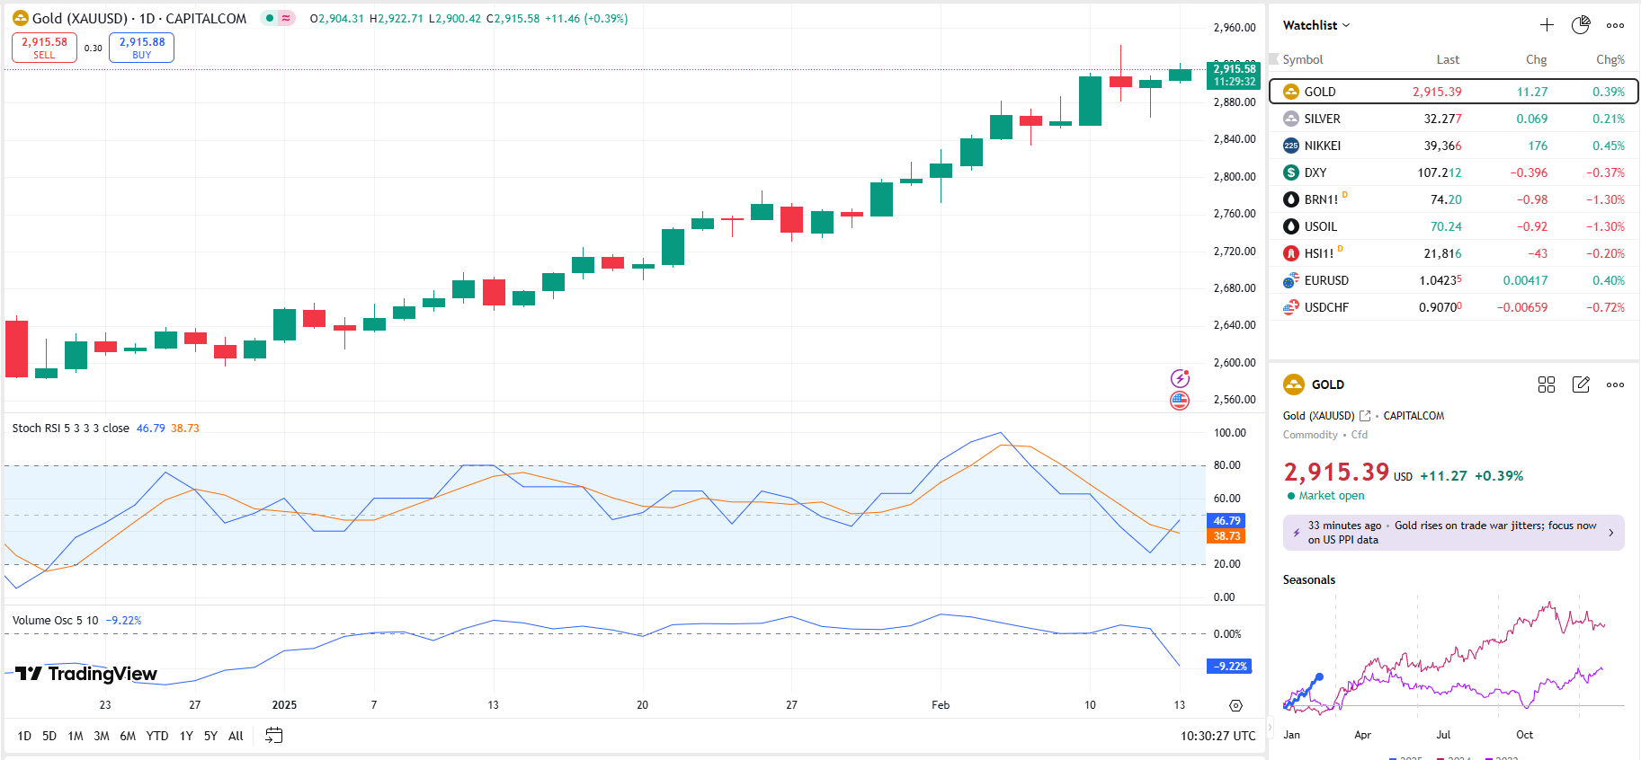
Task: Click the chart settings gear icon
Action: [x=1235, y=705]
